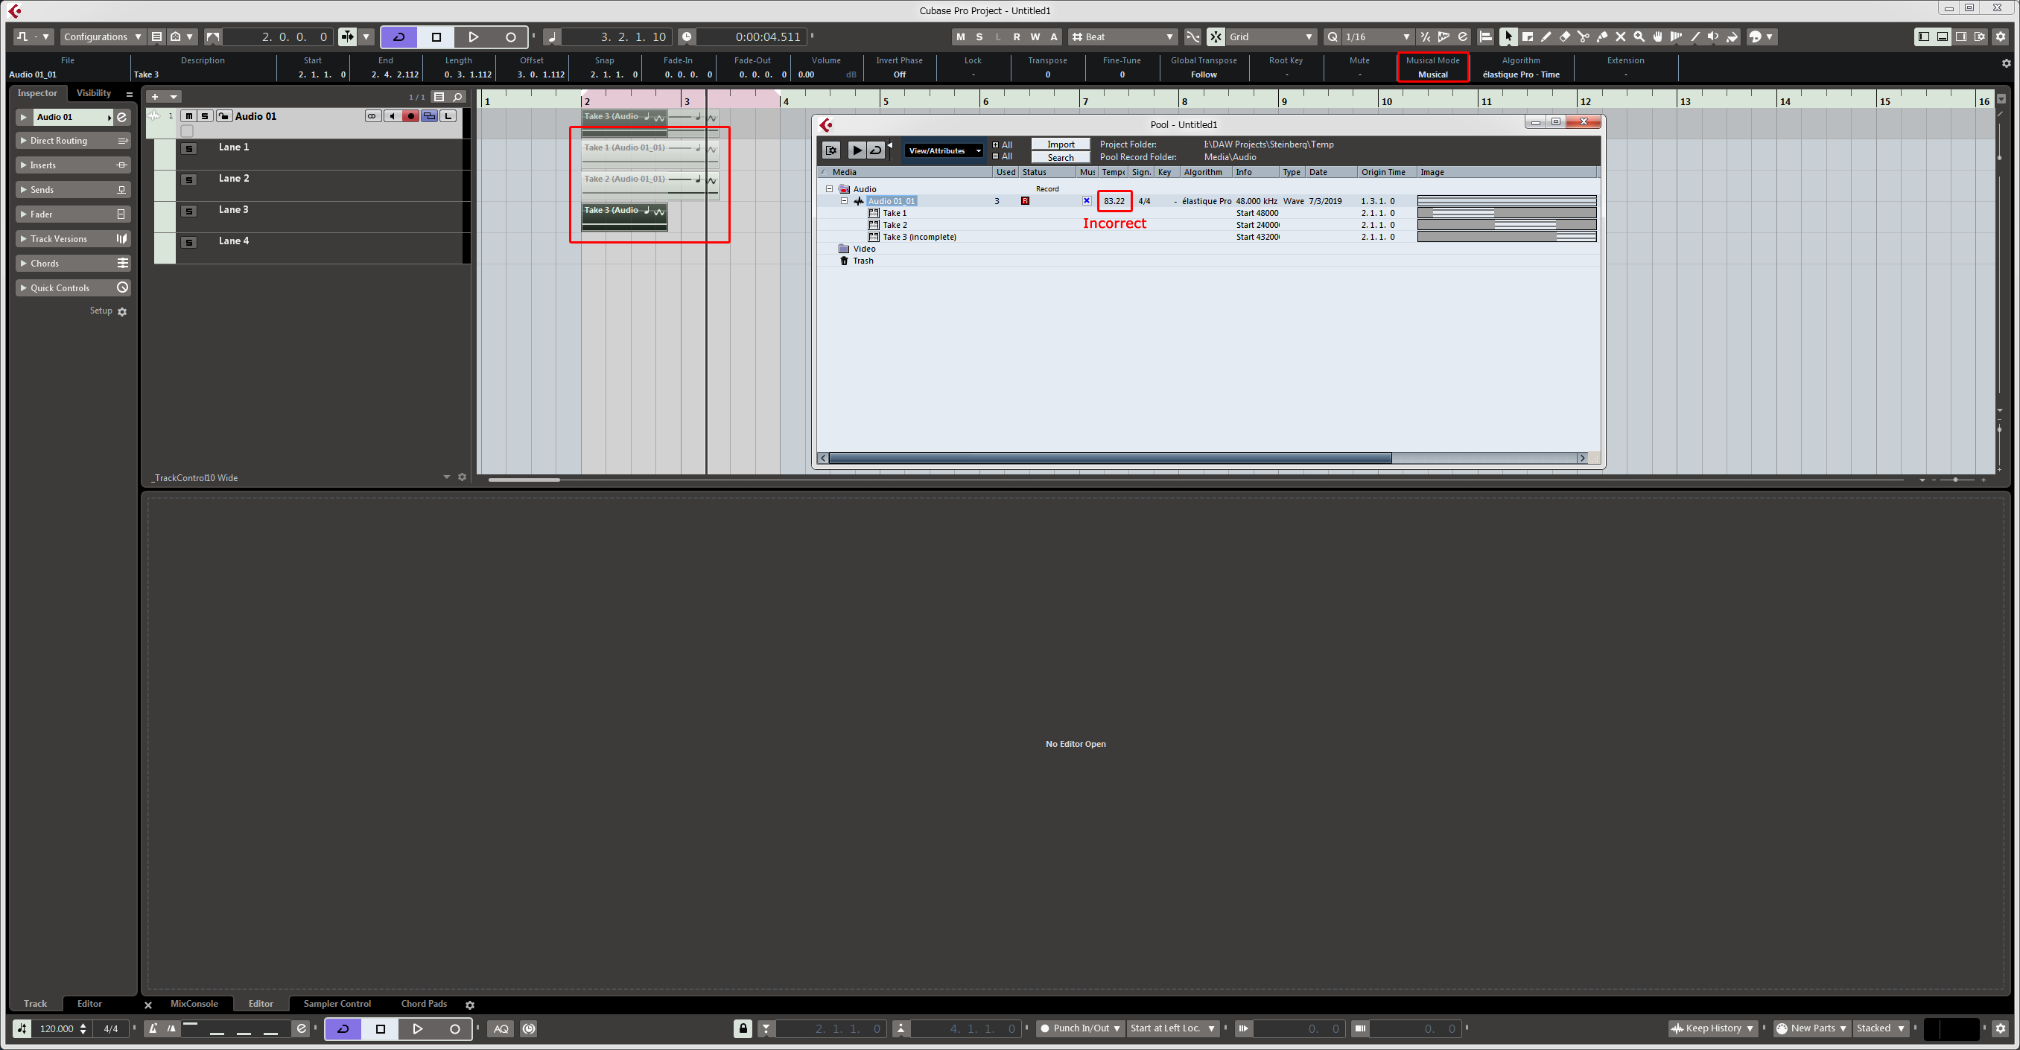Viewport: 2020px width, 1050px height.
Task: Solo Lane 2
Action: coord(189,179)
